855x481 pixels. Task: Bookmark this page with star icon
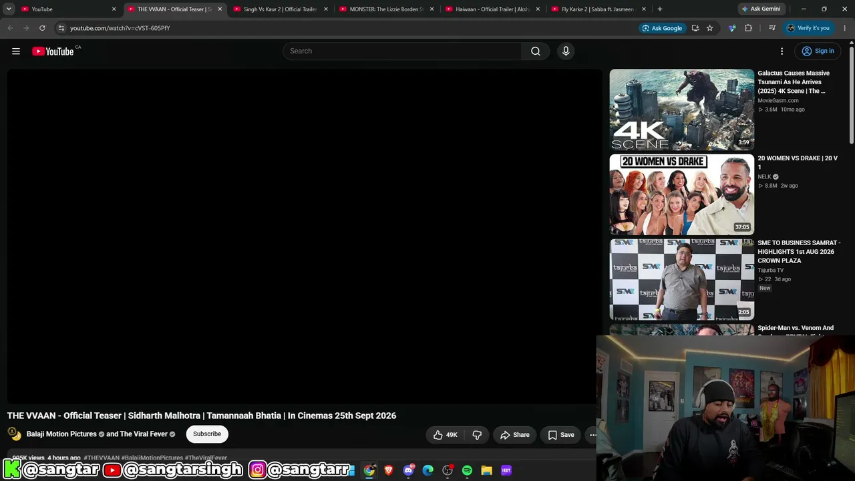710,28
